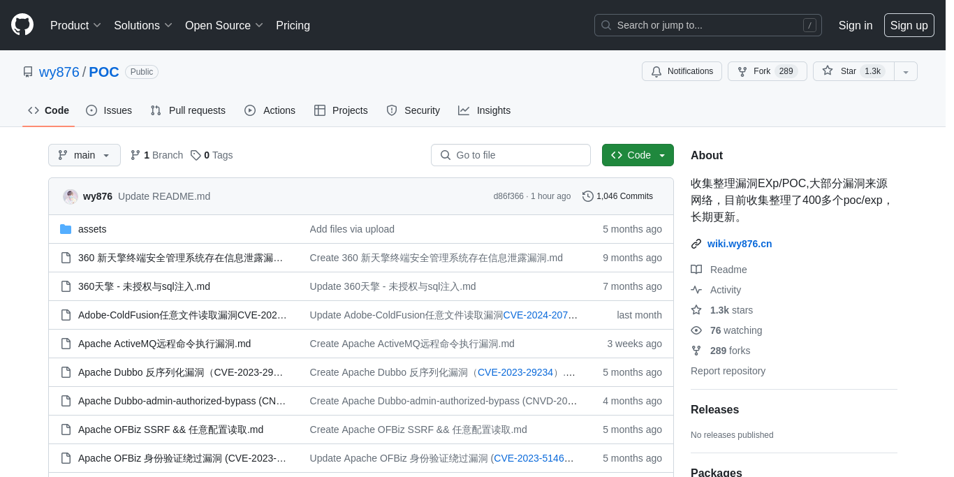Open the Readme link in About
Image resolution: width=954 pixels, height=477 pixels.
pos(728,270)
